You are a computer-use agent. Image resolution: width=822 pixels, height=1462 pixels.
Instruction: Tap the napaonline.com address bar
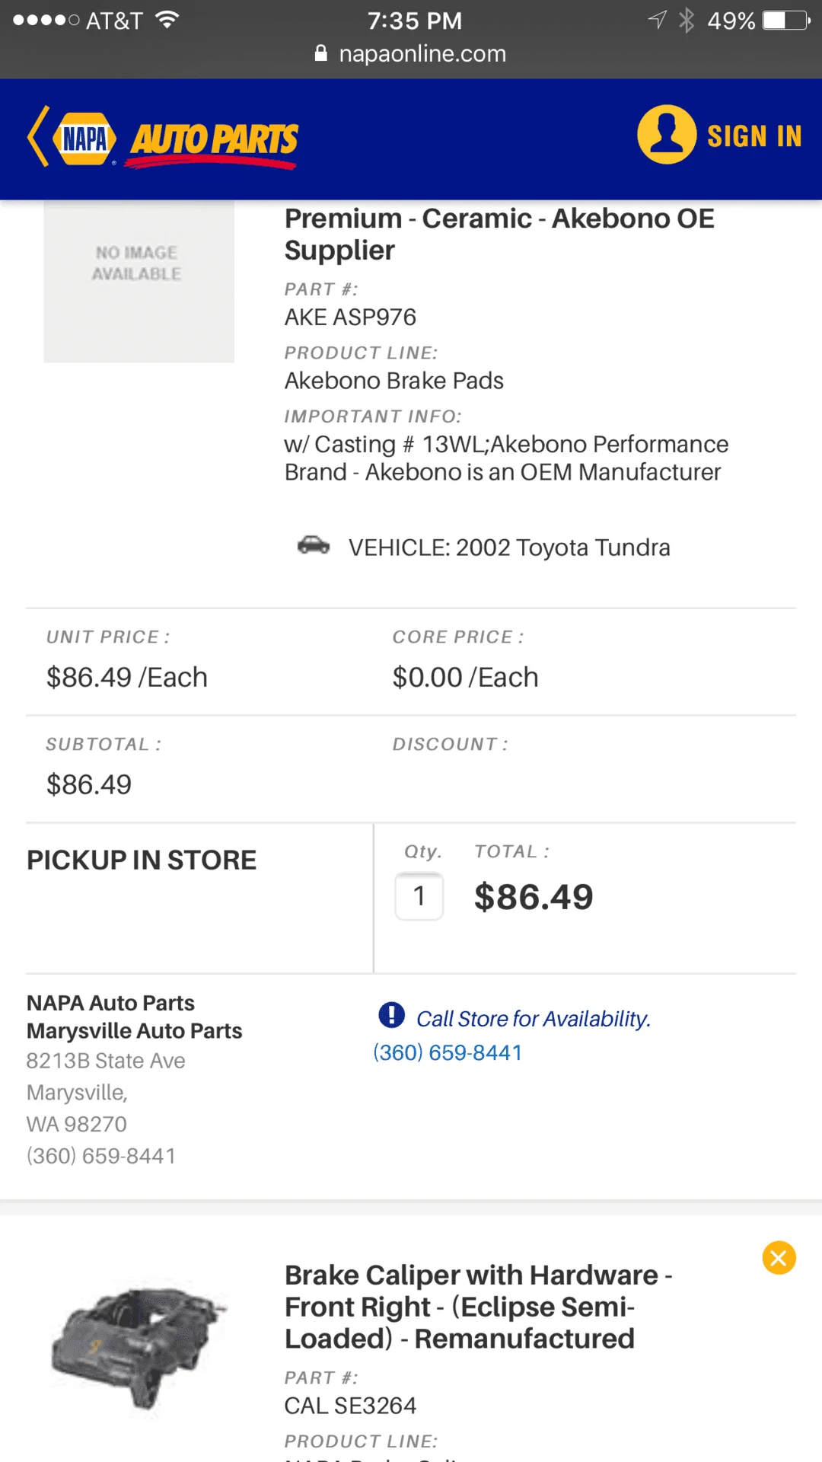tap(422, 53)
